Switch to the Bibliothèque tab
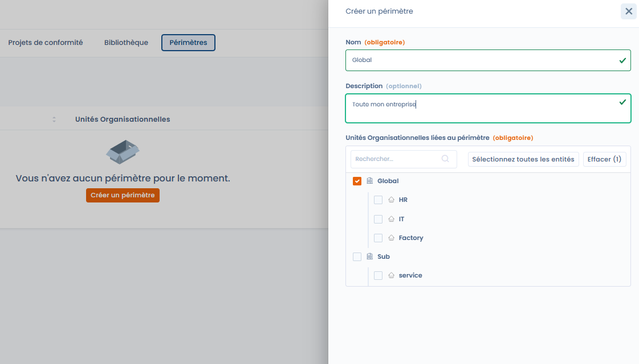Image resolution: width=639 pixels, height=364 pixels. coord(126,43)
